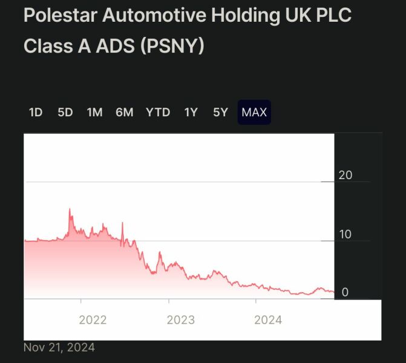Click the 20 price axis label

pos(345,175)
